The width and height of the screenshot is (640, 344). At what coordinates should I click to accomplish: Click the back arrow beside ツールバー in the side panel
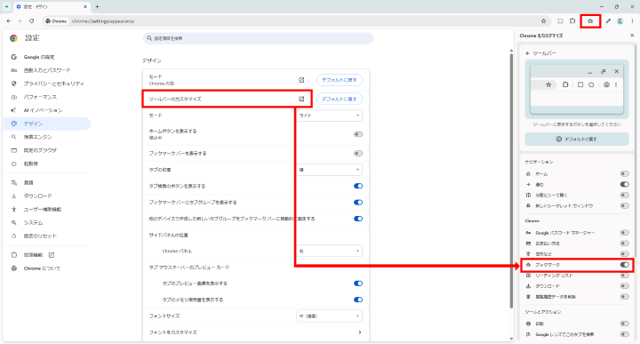coord(528,53)
